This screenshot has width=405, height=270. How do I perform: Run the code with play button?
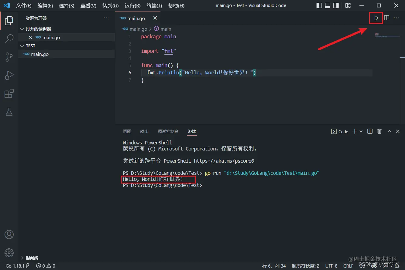pyautogui.click(x=376, y=18)
